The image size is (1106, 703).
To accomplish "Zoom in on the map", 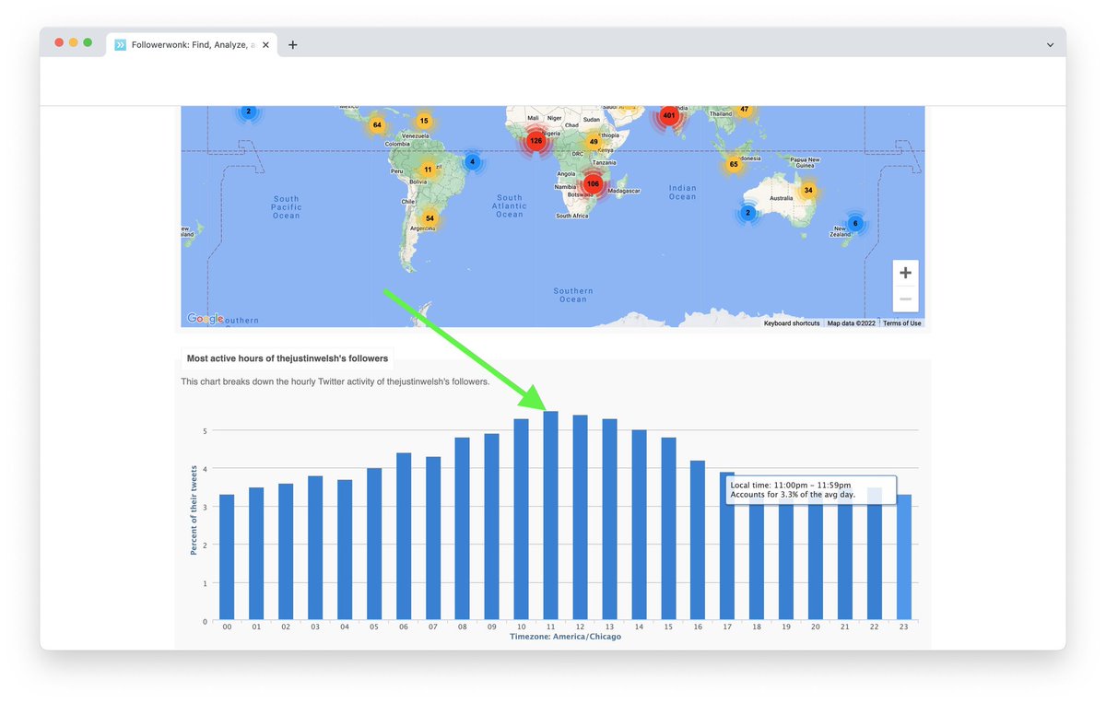I will click(x=905, y=273).
